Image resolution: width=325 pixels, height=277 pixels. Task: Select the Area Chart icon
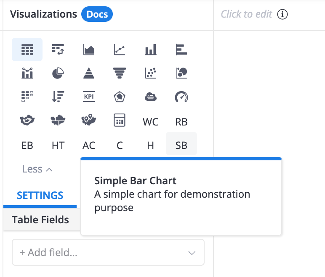(x=89, y=50)
